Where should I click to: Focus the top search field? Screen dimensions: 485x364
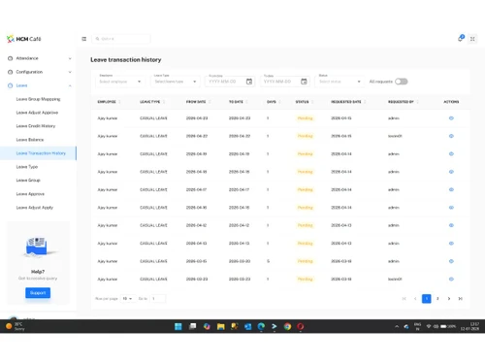pos(121,39)
